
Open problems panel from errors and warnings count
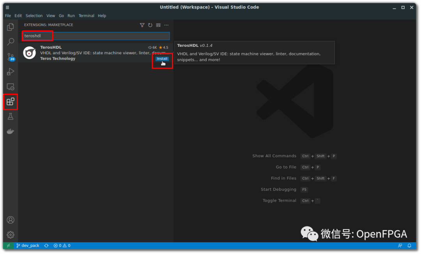(x=62, y=246)
